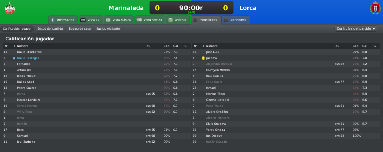Sort the right table by Nombre header

click(212, 46)
